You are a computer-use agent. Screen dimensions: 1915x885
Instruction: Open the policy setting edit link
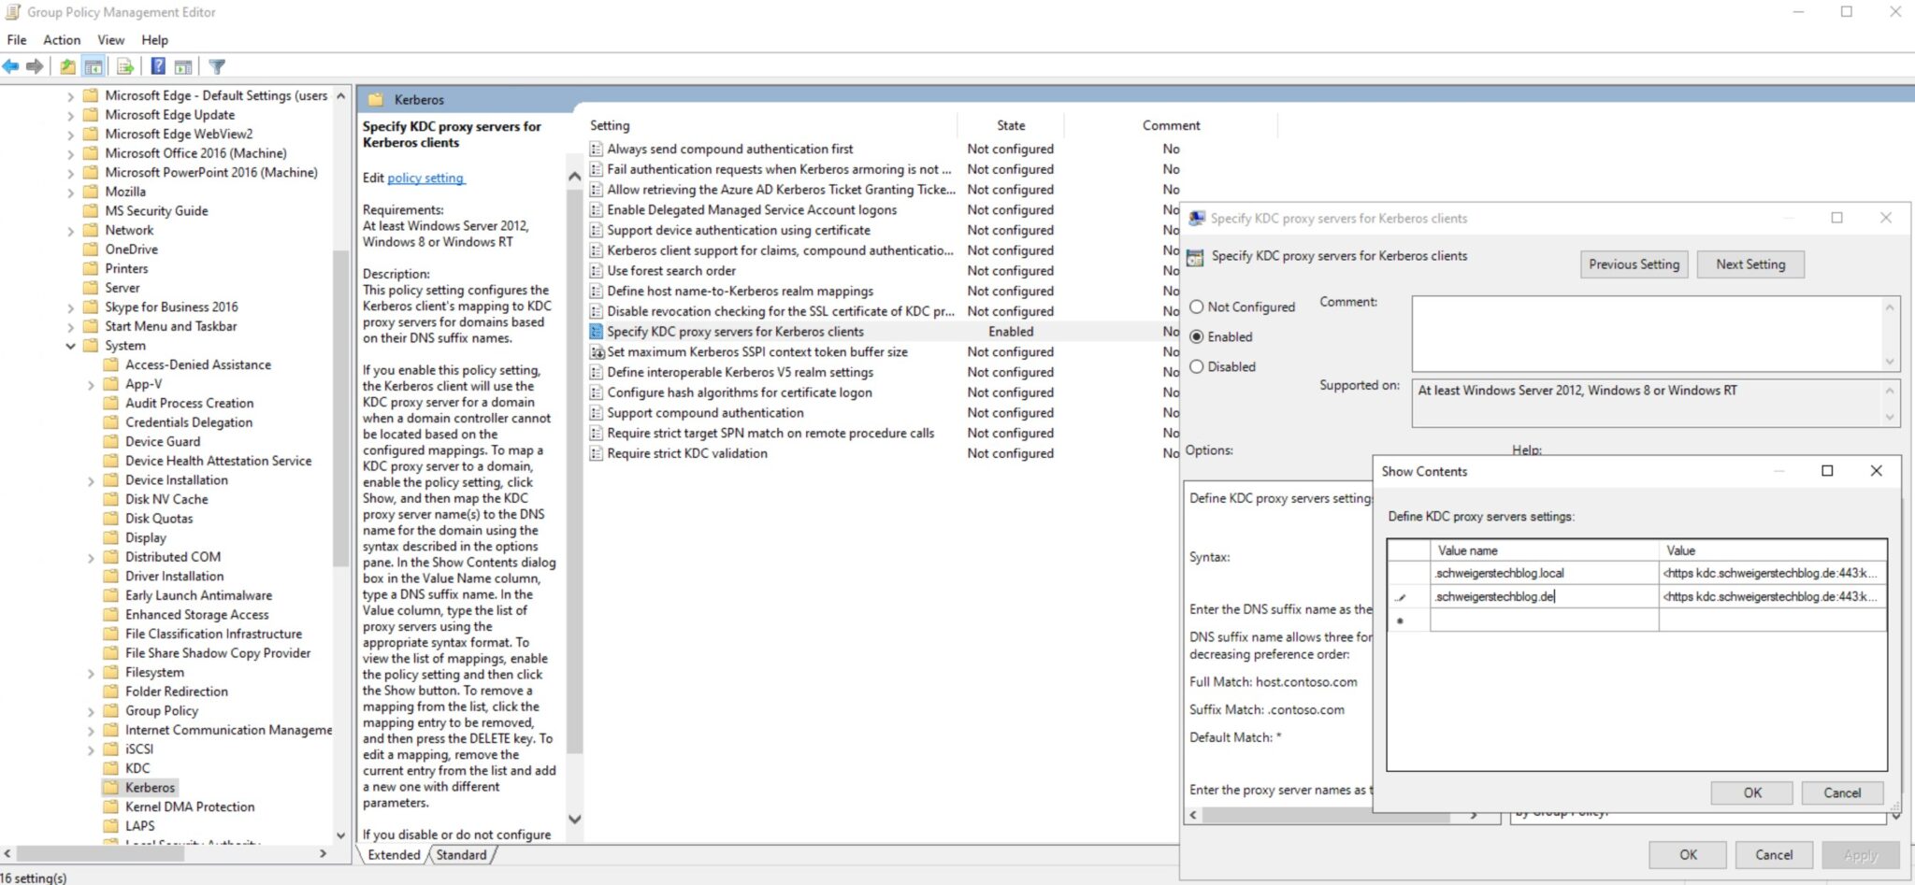(x=425, y=178)
